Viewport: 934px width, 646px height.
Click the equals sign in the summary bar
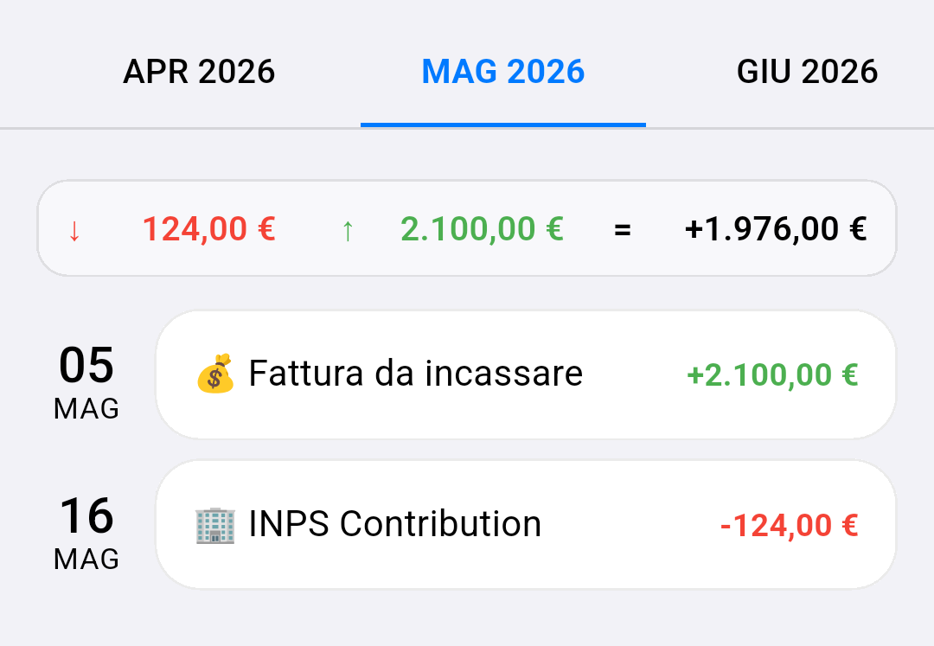622,228
